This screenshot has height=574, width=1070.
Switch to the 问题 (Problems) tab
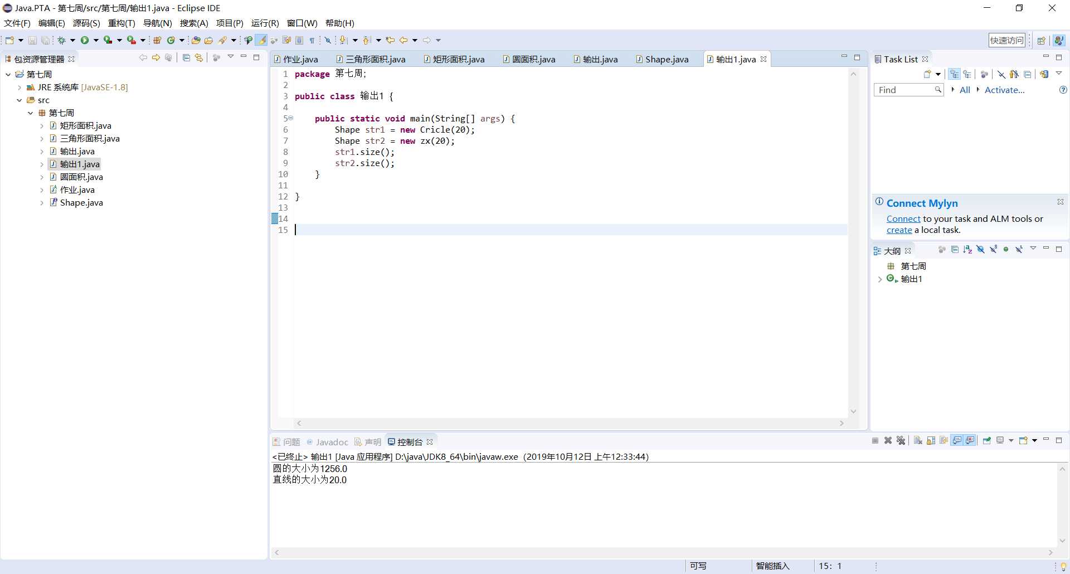pyautogui.click(x=286, y=442)
